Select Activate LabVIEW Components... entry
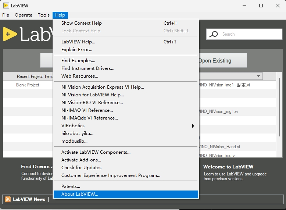 tap(96, 152)
